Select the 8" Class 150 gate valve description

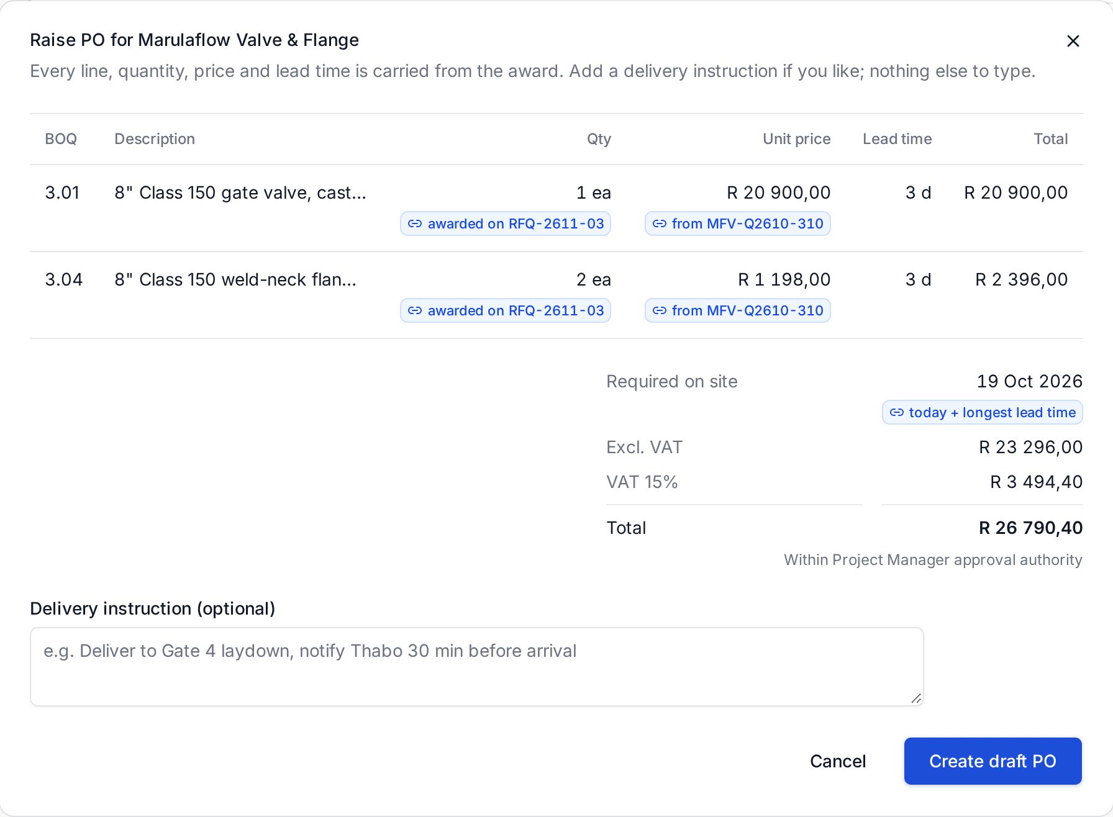coord(240,193)
